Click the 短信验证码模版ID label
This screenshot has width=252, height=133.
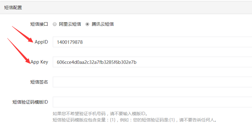[x=30, y=102]
